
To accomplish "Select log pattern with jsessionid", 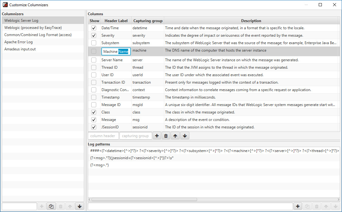I will tap(214, 158).
